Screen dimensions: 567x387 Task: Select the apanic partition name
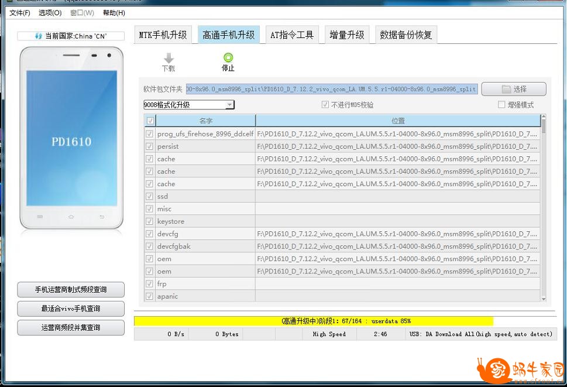coord(167,297)
